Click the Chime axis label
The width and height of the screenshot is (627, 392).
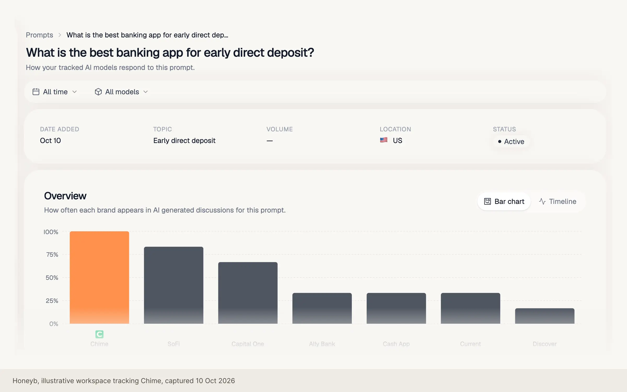[x=99, y=344]
